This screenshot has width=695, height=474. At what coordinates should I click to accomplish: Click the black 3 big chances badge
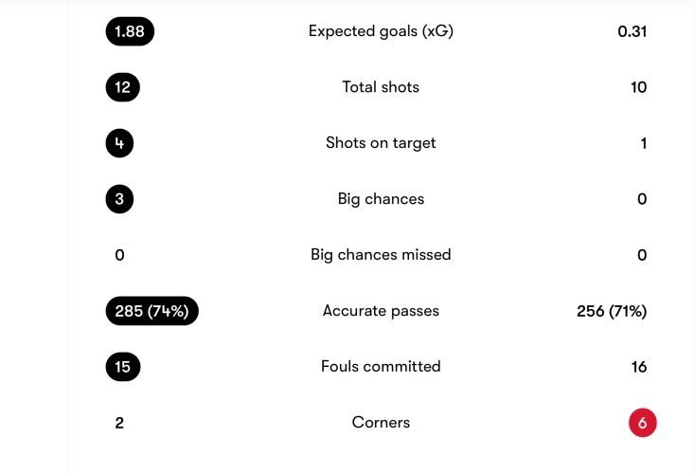119,199
